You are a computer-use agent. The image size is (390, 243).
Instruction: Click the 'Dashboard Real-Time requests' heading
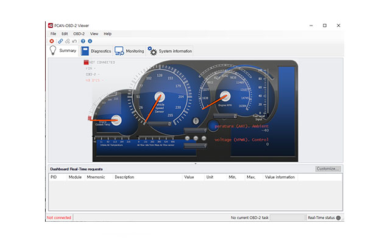coord(76,169)
